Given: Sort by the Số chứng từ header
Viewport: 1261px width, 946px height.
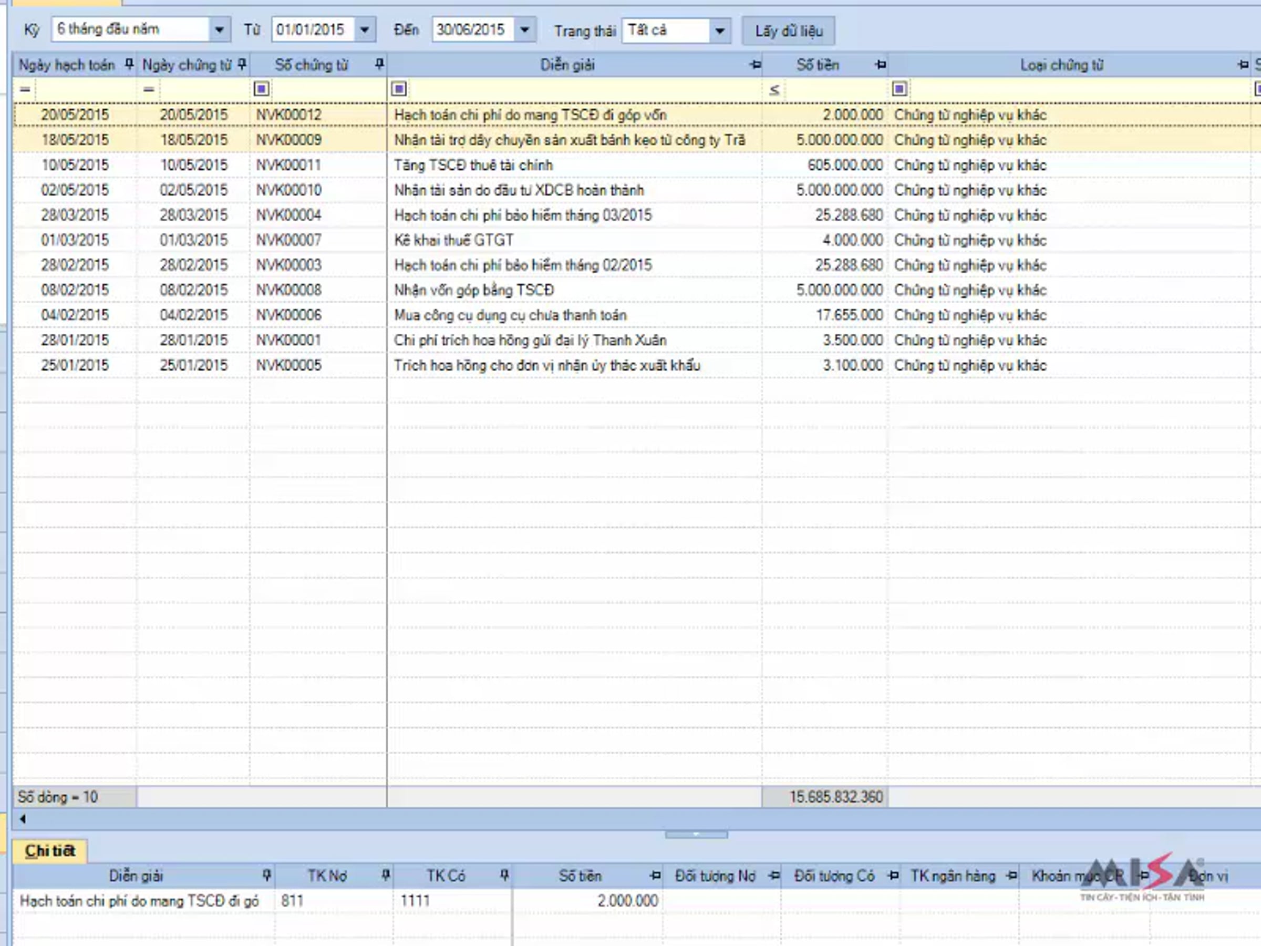Looking at the screenshot, I should click(x=311, y=65).
